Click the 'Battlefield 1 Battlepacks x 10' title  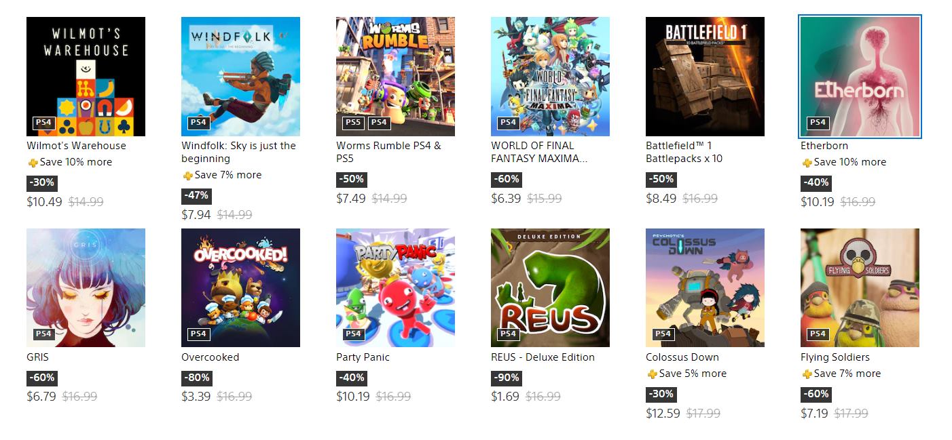point(684,152)
